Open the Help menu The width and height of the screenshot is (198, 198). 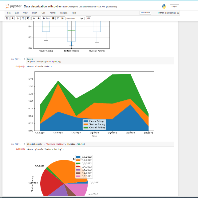[74, 13]
